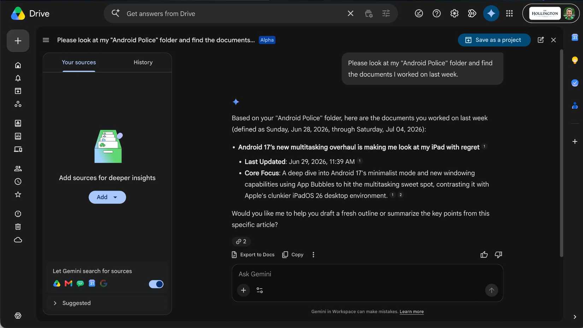Click Get answers from Drive search field
Viewport: 583px width, 328px height.
coord(233,13)
